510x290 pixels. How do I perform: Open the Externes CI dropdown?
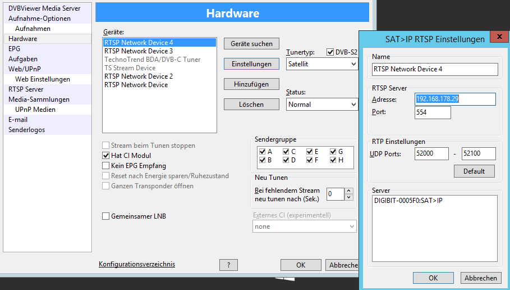(304, 226)
